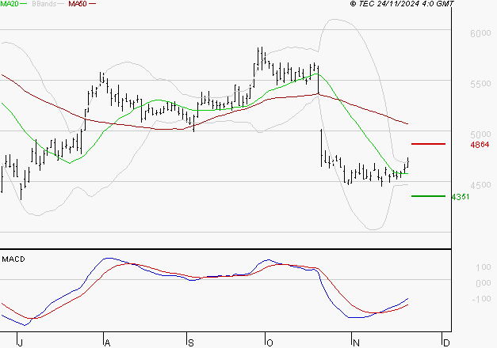Select the J month marker on time axis
Image resolution: width=497 pixels, height=348 pixels.
pos(20,342)
